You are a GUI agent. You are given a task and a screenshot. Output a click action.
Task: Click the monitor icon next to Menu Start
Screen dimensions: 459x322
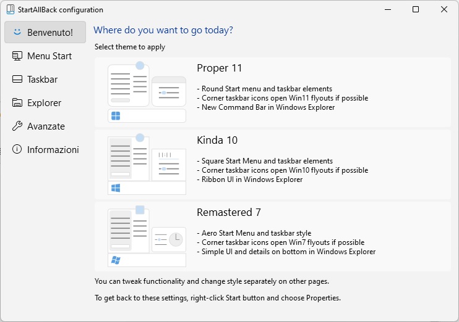coord(17,56)
